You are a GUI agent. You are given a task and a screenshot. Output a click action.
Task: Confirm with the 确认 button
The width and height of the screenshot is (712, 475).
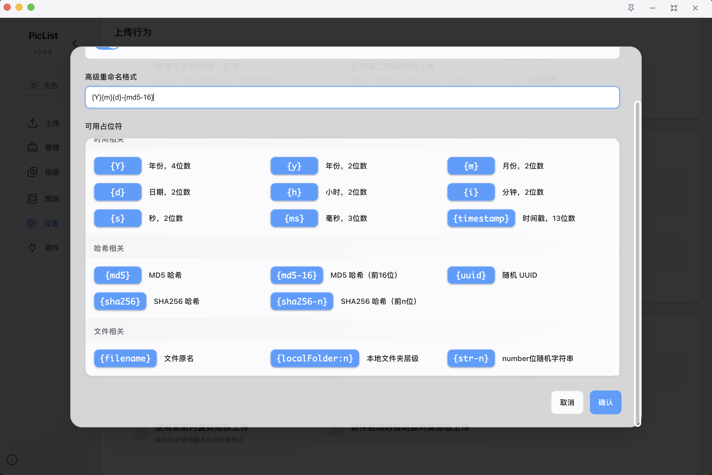[605, 402]
